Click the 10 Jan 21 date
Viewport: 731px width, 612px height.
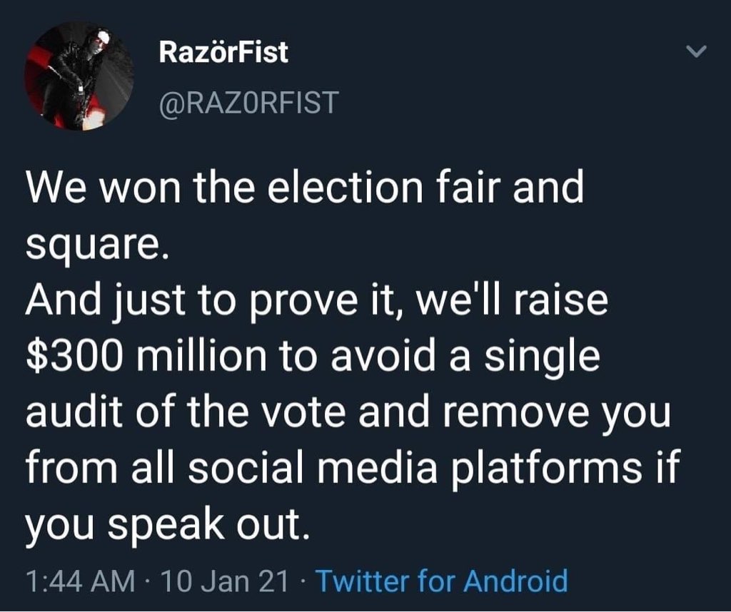[x=225, y=581]
